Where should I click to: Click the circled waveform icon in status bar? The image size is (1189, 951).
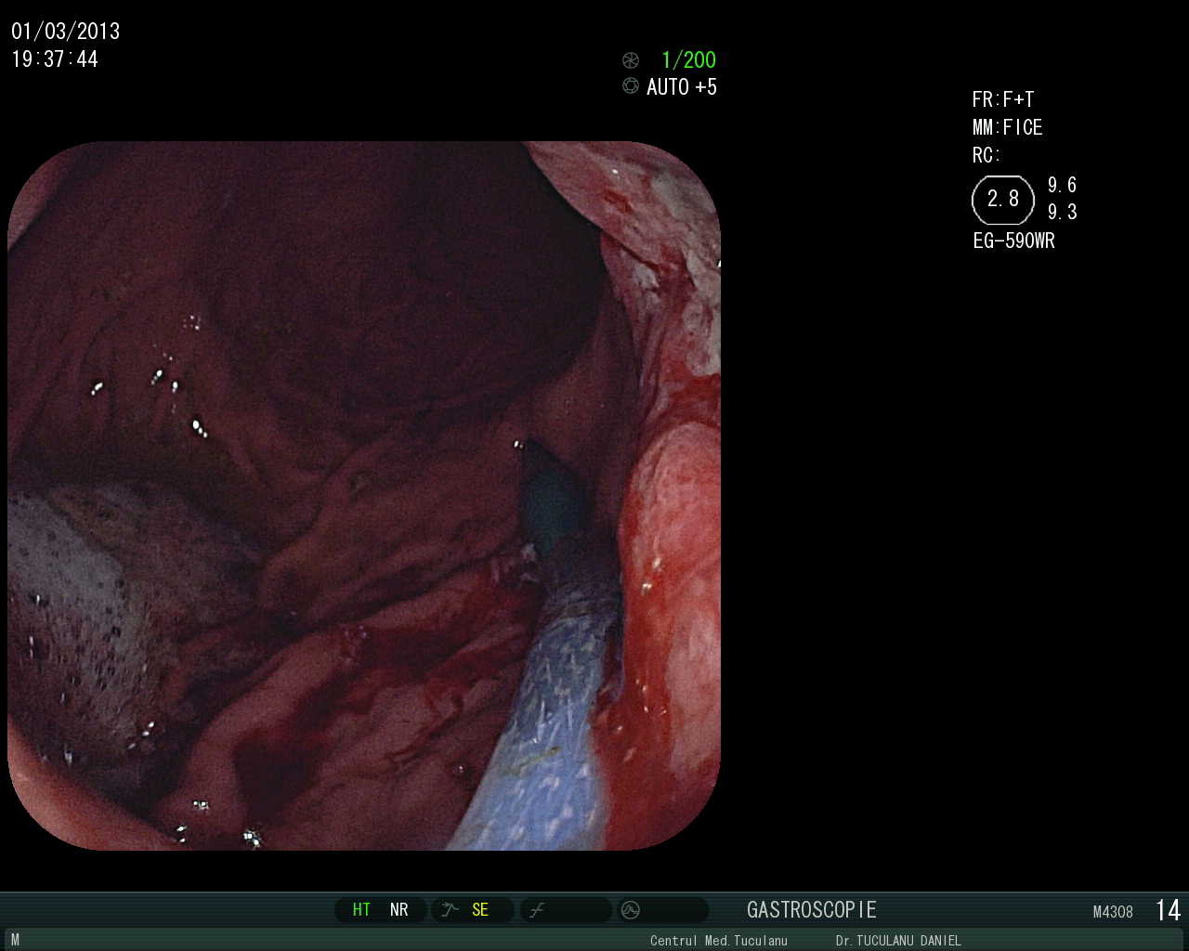click(631, 910)
